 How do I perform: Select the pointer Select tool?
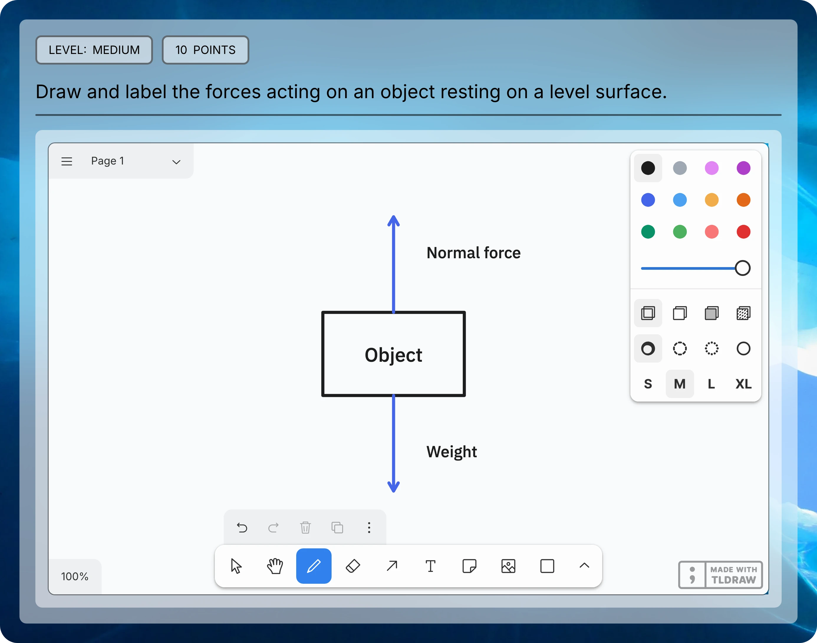[x=236, y=566]
